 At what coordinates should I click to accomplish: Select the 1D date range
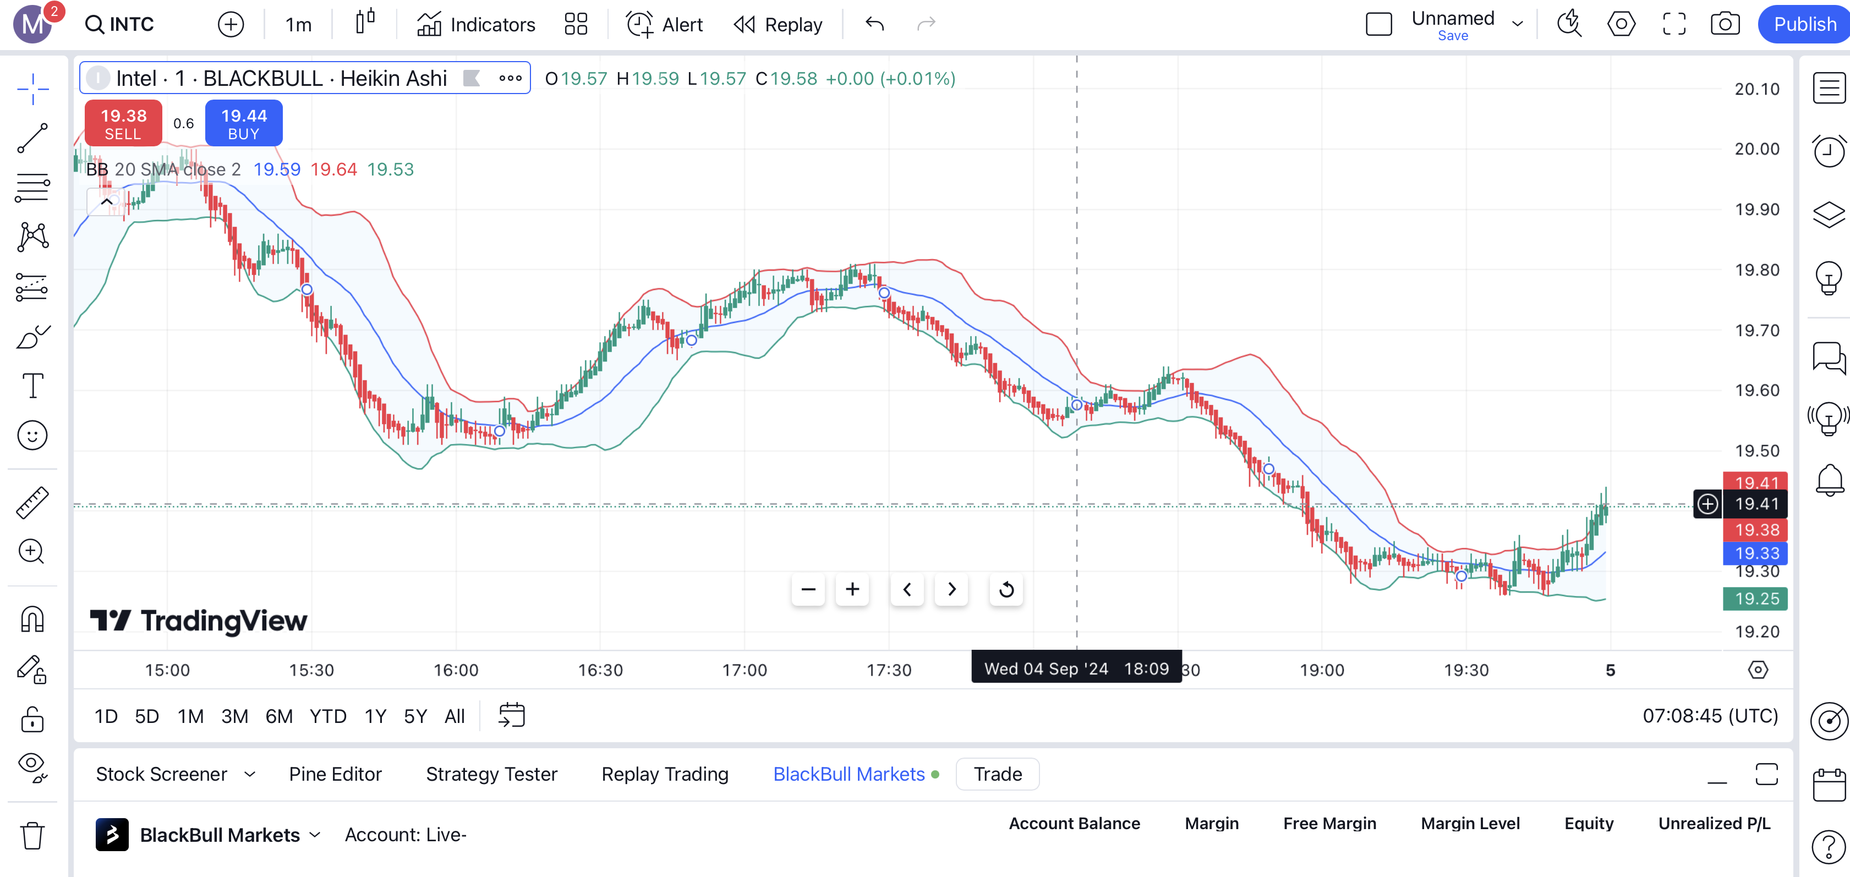point(106,717)
